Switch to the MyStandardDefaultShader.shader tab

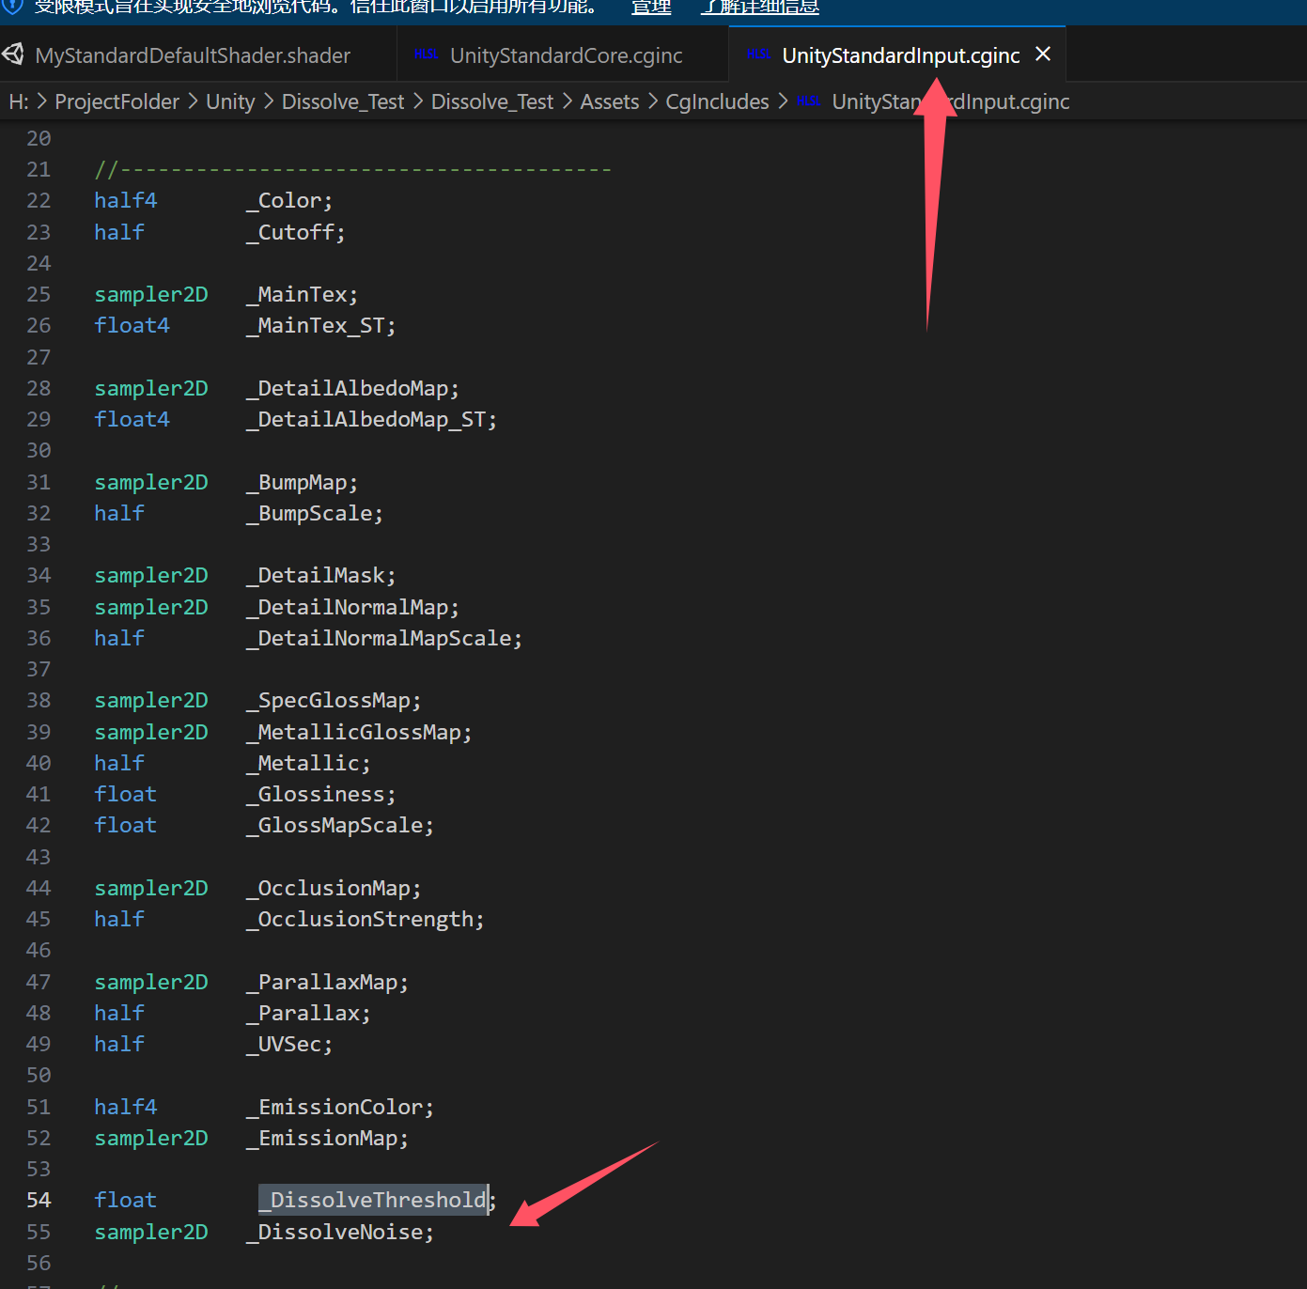[193, 55]
